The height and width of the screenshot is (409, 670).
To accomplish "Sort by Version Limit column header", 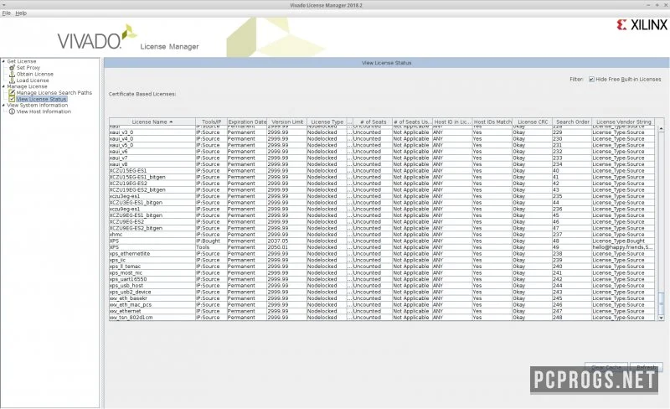I will (287, 122).
